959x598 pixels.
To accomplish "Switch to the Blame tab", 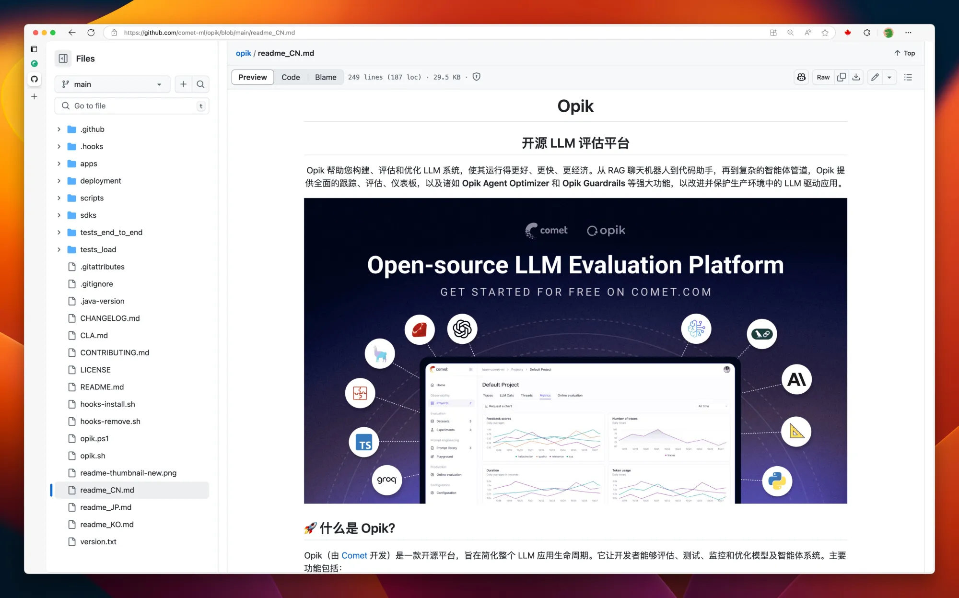I will click(x=326, y=77).
